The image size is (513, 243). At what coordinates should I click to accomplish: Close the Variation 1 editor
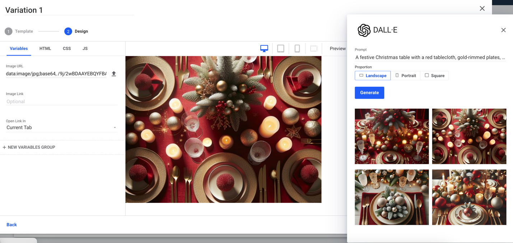click(482, 9)
